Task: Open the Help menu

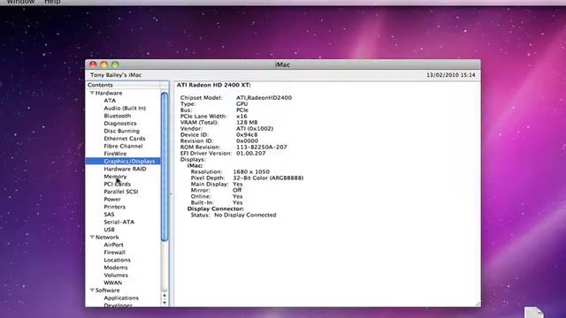Action: pyautogui.click(x=52, y=2)
